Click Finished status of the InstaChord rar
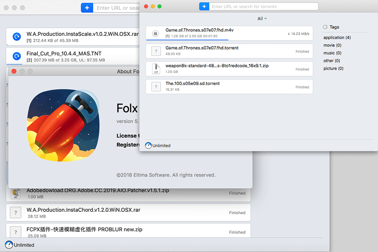The image size is (378, 252). pyautogui.click(x=237, y=213)
